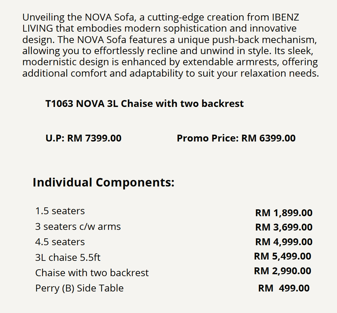Click the Chaise with two backrest component

[x=92, y=273]
